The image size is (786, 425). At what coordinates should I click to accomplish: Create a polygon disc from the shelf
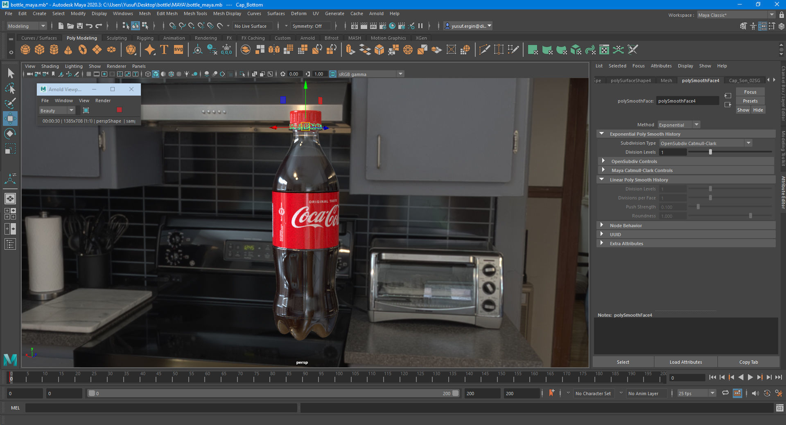[111, 50]
